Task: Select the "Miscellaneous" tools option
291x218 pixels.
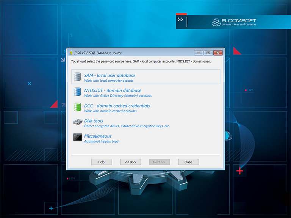Action: [x=98, y=136]
